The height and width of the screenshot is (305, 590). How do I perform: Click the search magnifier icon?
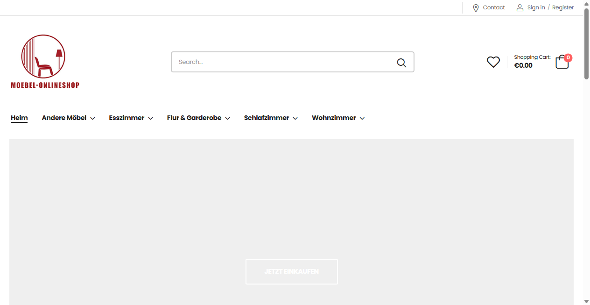401,62
